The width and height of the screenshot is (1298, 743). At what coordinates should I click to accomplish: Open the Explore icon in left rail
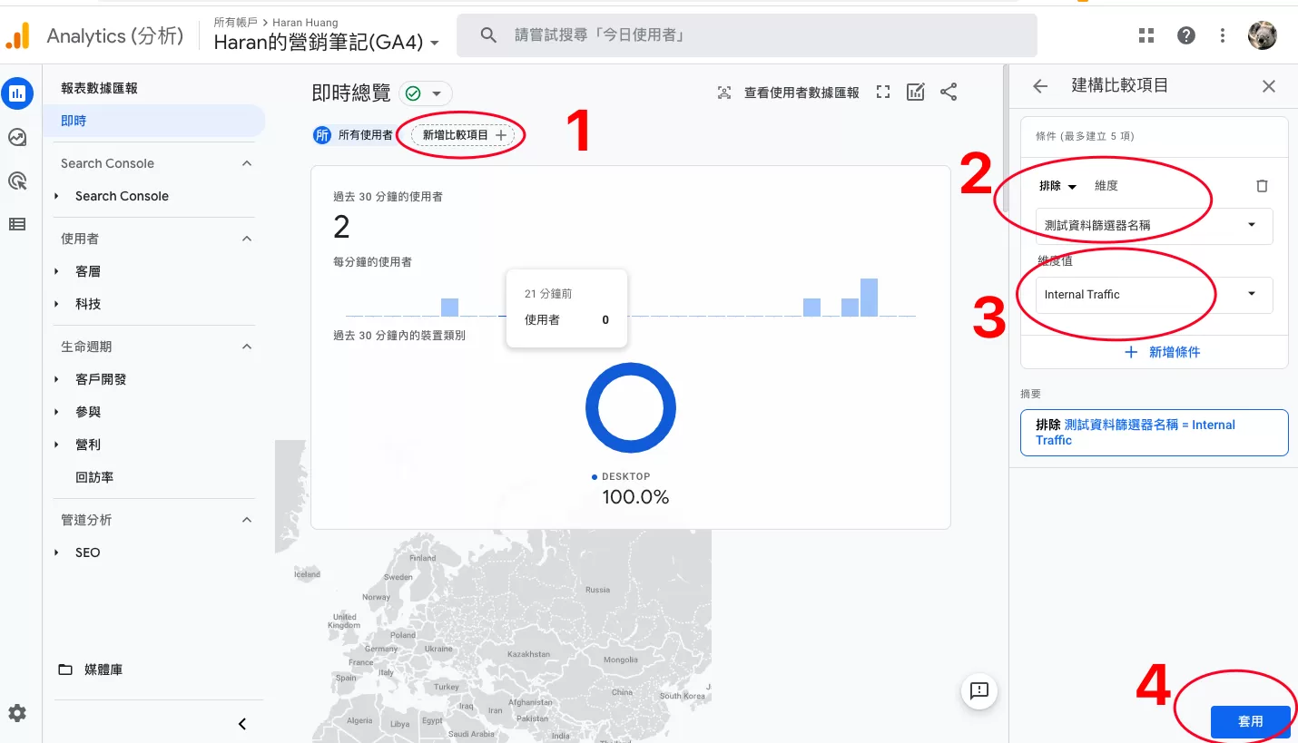click(x=17, y=137)
